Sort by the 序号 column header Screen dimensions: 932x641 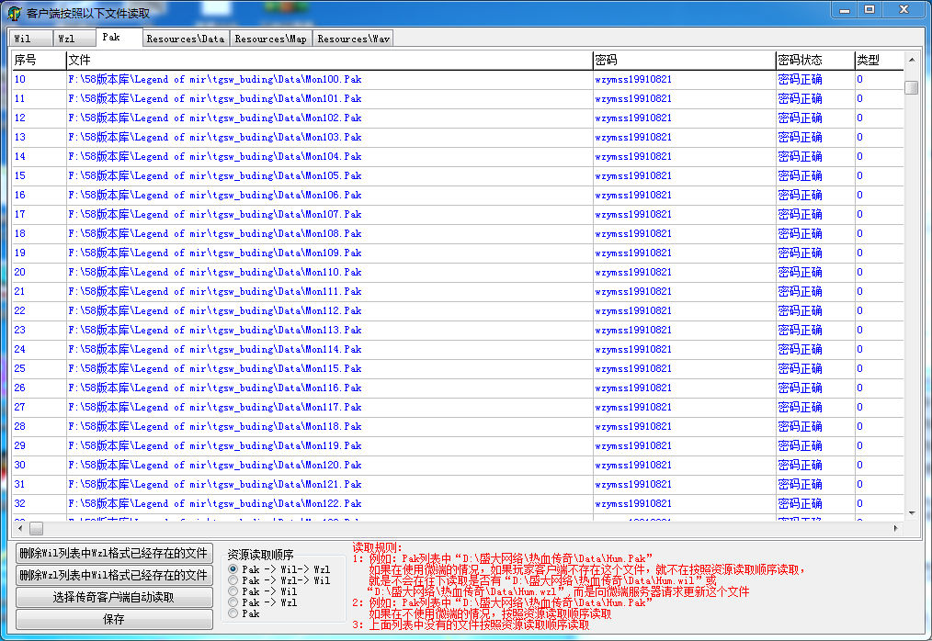[x=39, y=60]
